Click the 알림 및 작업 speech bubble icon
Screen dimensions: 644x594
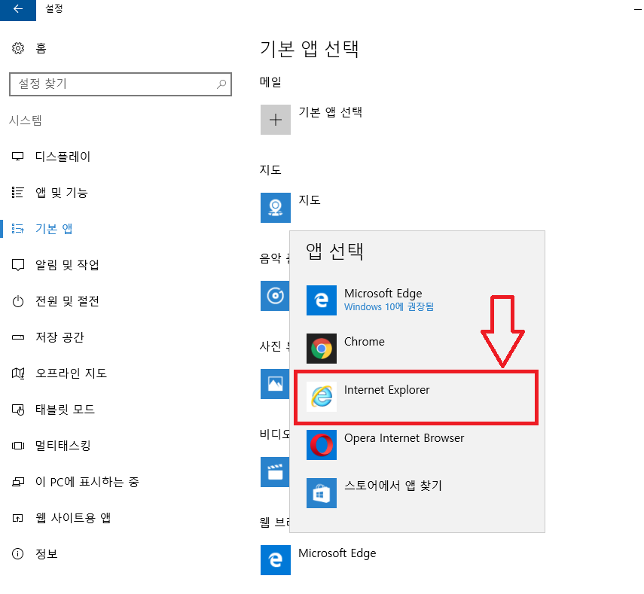[x=17, y=265]
